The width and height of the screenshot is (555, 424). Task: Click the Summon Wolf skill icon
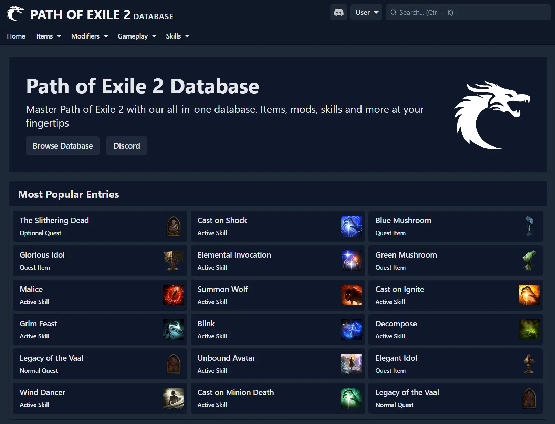tap(351, 295)
